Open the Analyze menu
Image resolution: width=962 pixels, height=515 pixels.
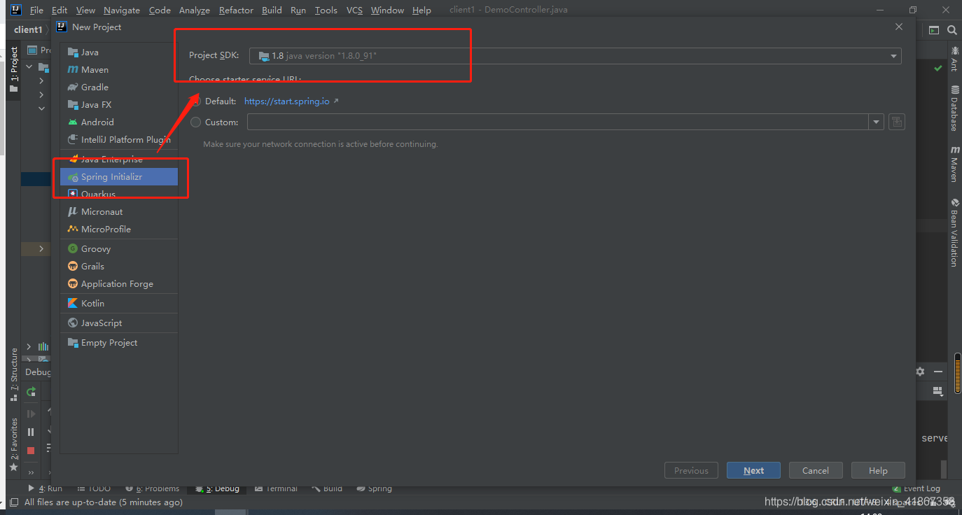tap(195, 10)
